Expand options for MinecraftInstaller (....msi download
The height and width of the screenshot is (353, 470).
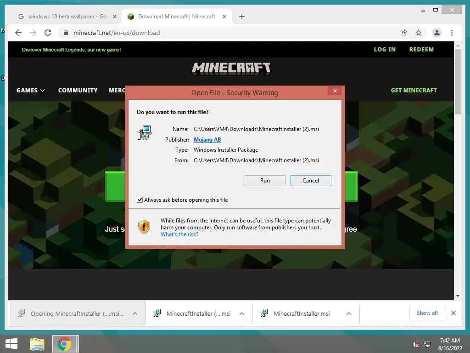click(242, 313)
